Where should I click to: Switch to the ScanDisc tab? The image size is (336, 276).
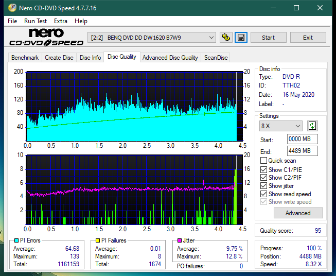point(216,58)
